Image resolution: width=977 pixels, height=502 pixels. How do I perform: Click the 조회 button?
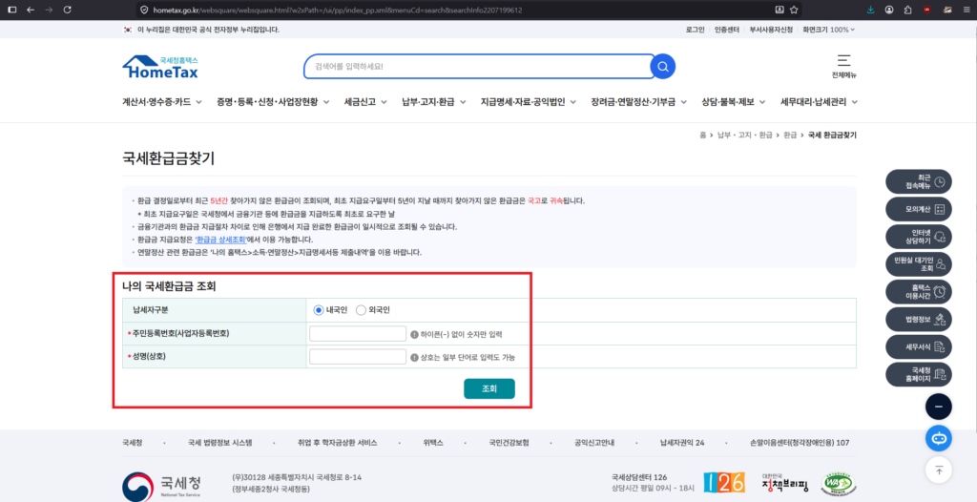(x=489, y=388)
